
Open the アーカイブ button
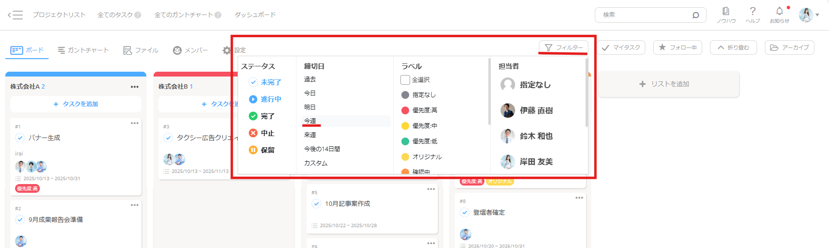[790, 47]
